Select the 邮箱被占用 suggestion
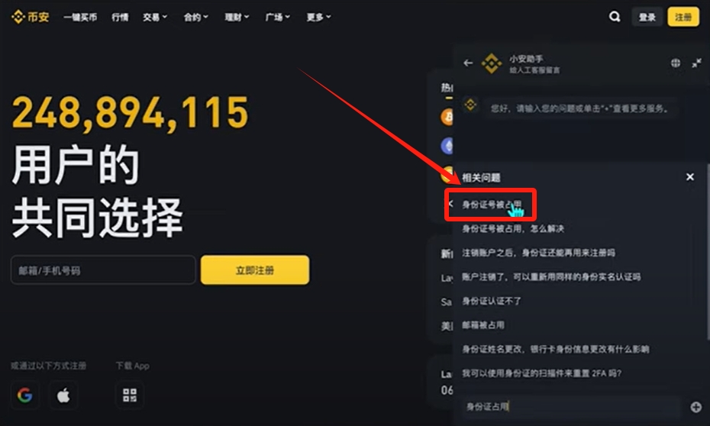Viewport: 710px width, 426px height. coord(483,325)
